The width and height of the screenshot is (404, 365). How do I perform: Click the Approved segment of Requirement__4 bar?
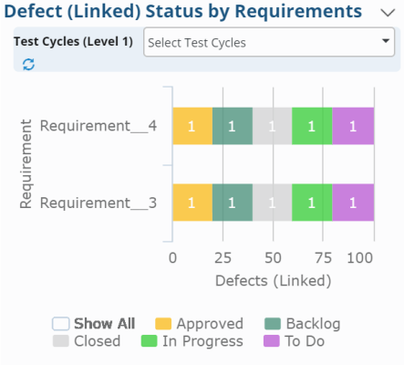pyautogui.click(x=192, y=126)
